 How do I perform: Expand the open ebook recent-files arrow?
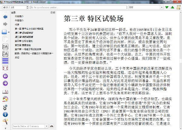click(9, 32)
